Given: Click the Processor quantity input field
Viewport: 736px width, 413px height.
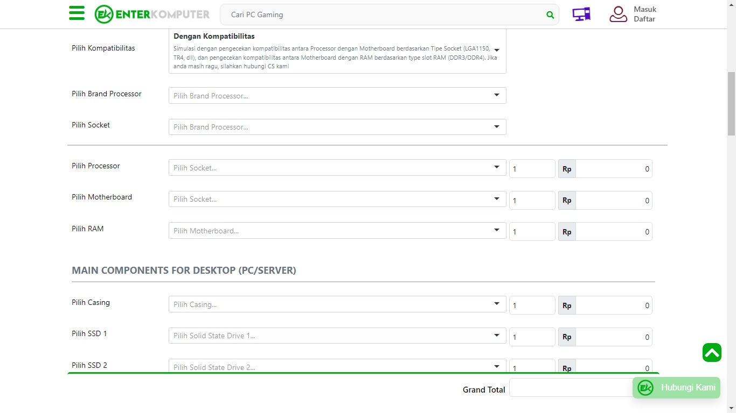Looking at the screenshot, I should (x=531, y=169).
